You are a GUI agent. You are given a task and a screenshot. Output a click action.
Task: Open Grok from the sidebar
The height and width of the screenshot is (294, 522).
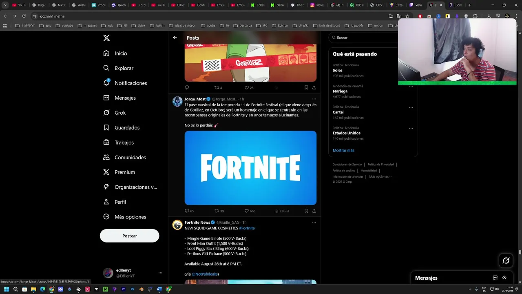115,113
